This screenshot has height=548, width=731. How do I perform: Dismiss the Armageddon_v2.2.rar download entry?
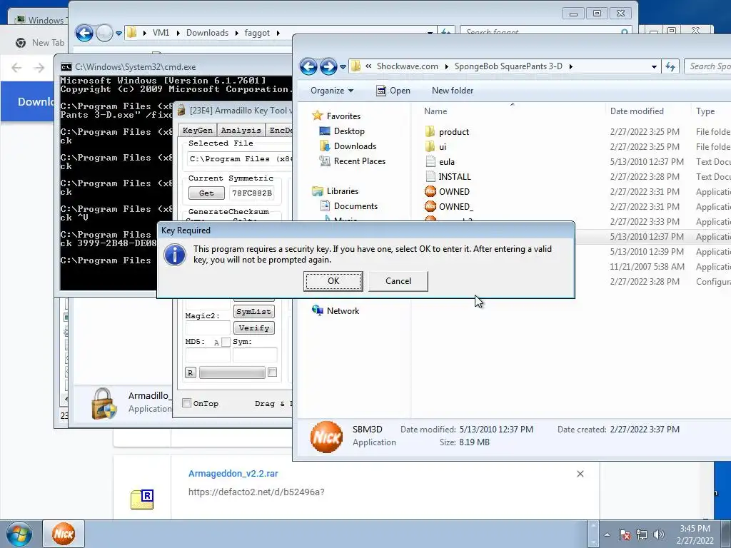click(580, 474)
